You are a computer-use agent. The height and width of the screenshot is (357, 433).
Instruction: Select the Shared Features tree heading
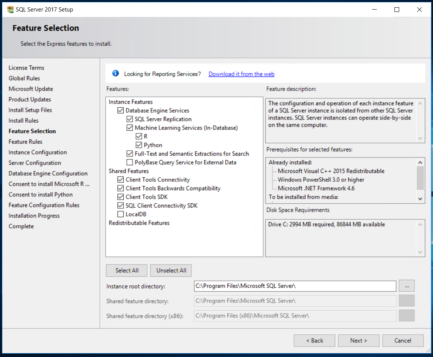[x=129, y=171]
